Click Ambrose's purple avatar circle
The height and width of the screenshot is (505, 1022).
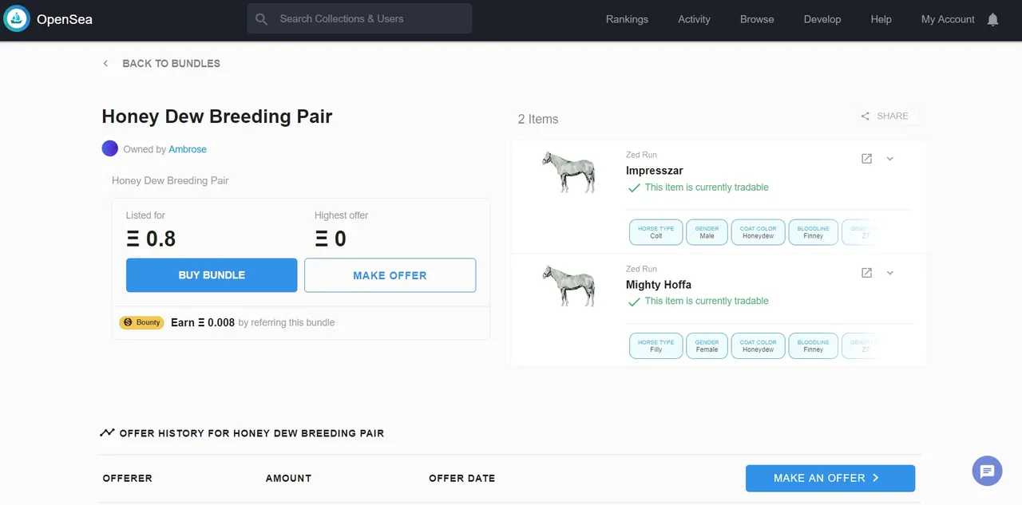click(x=110, y=148)
